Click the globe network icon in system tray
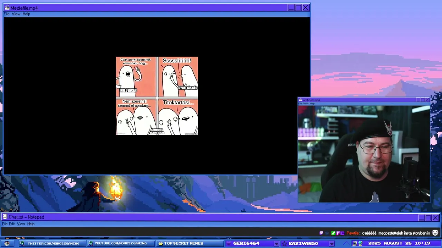 point(360,244)
